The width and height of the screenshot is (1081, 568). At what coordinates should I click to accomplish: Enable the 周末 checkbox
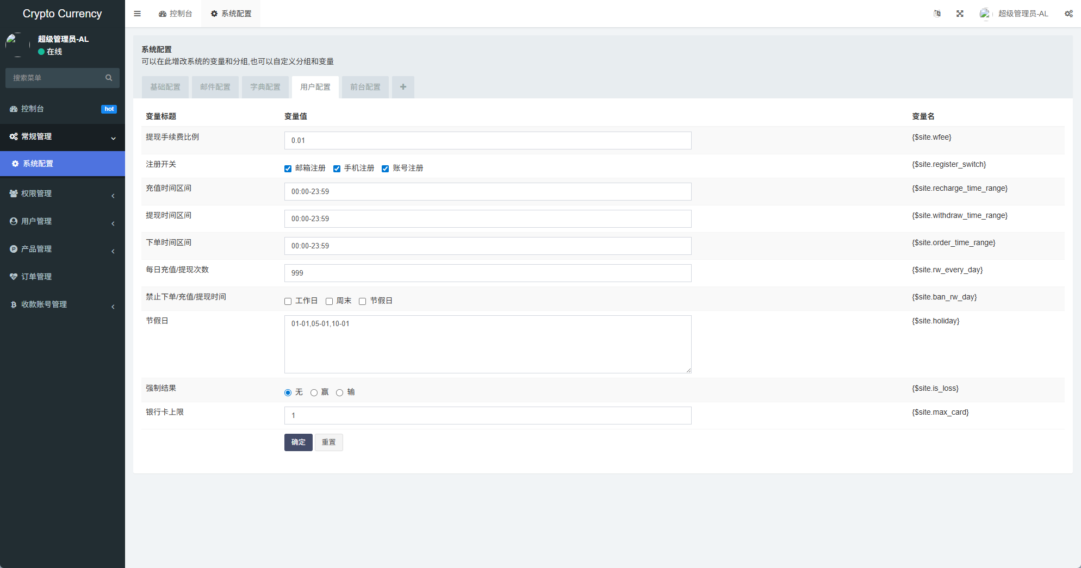[x=329, y=301]
